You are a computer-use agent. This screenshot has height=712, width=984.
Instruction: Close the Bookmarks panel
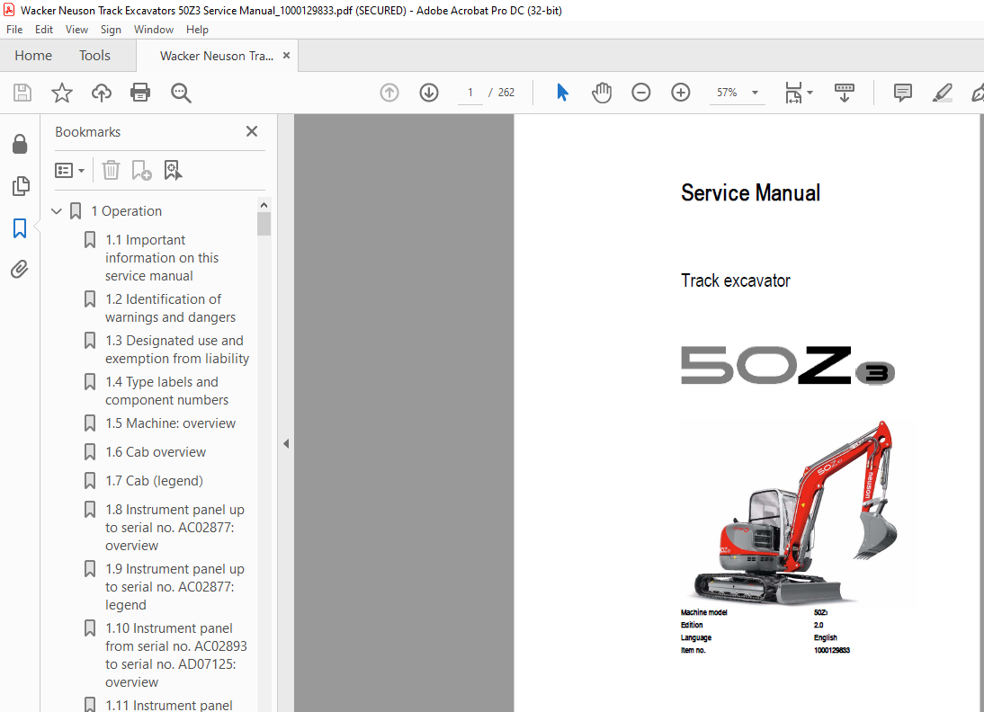(x=252, y=131)
